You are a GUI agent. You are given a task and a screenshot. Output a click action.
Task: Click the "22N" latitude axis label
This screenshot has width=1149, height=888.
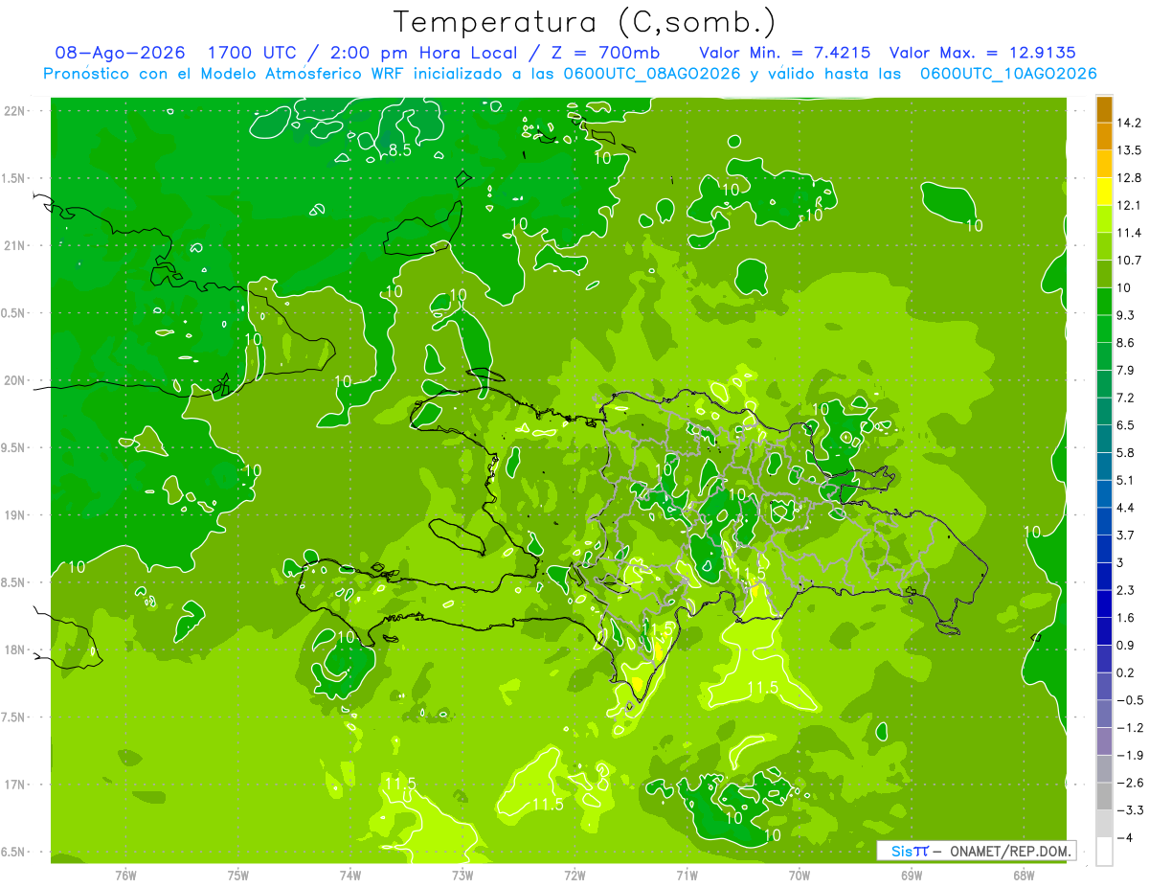pyautogui.click(x=15, y=111)
